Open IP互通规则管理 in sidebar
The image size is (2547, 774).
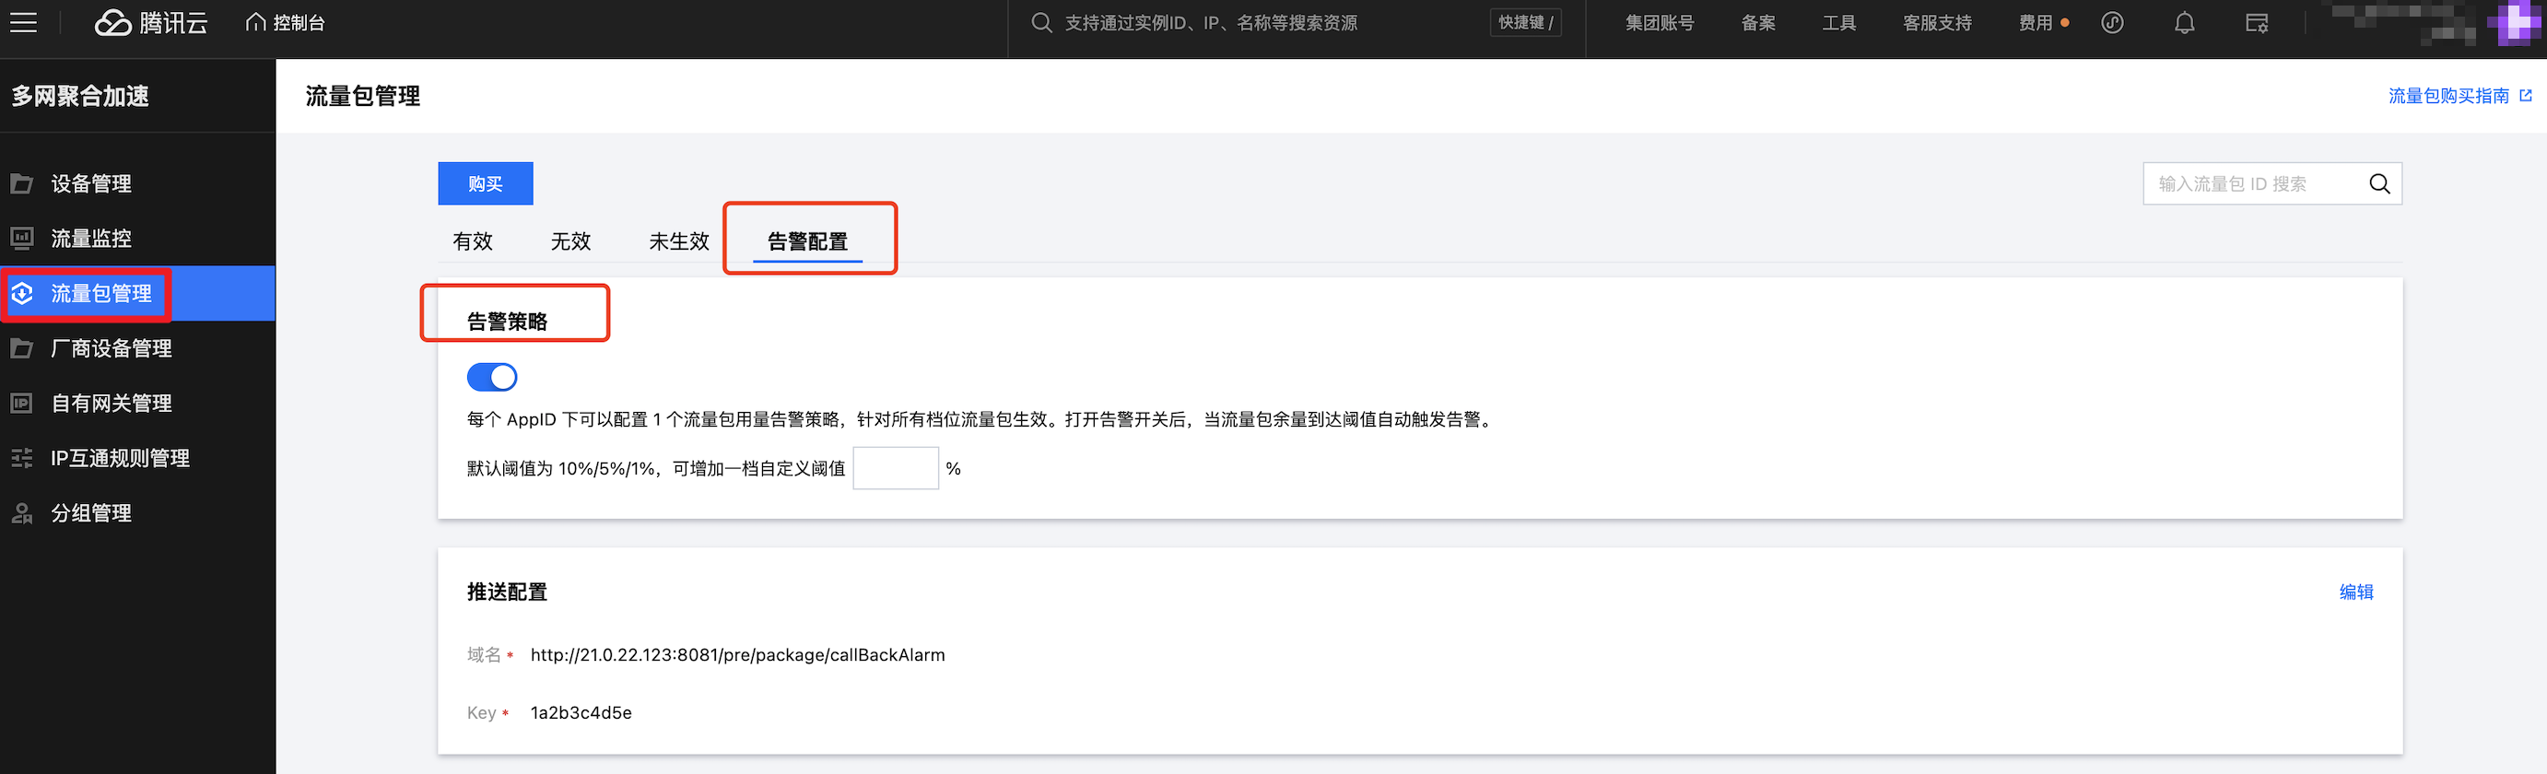pyautogui.click(x=137, y=458)
